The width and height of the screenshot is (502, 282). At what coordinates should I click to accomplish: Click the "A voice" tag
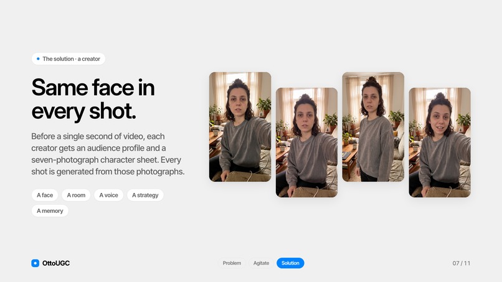108,195
